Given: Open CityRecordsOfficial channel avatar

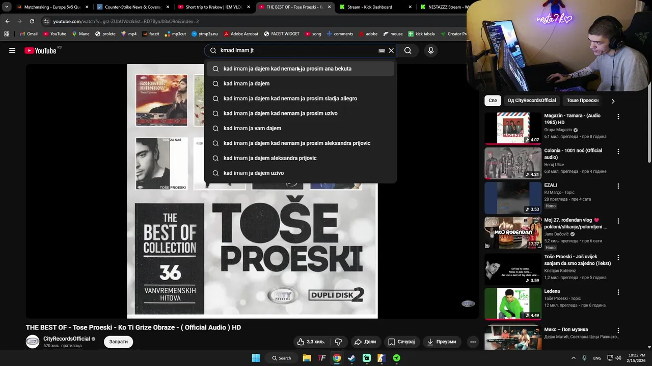Looking at the screenshot, I should 33,342.
